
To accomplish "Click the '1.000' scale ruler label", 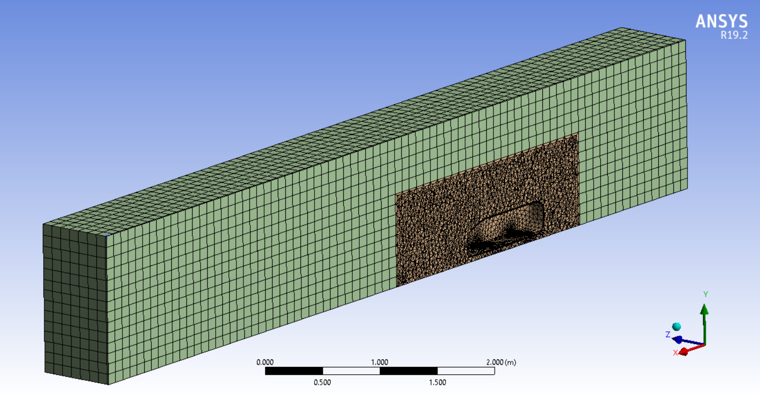I will 379,362.
